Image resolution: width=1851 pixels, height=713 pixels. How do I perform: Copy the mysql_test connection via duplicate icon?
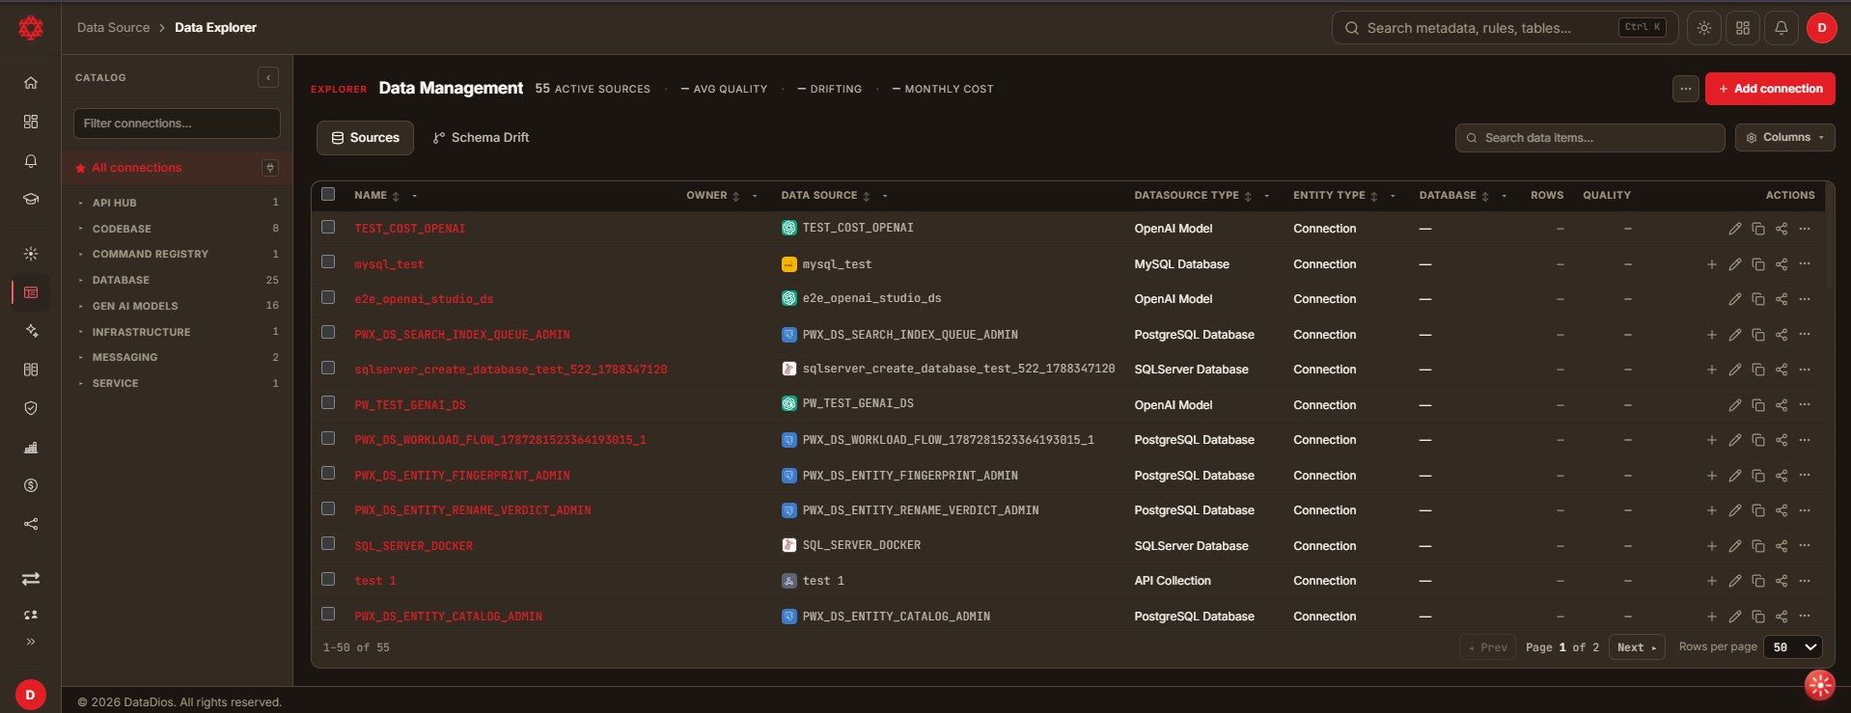click(x=1758, y=264)
